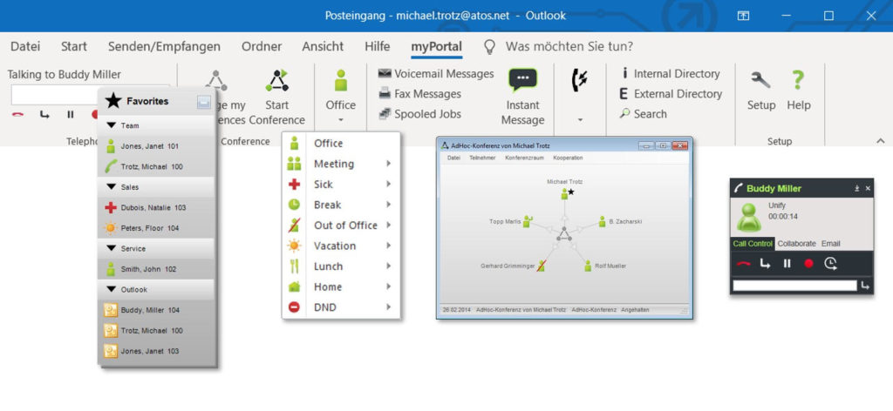Hang up call in ribbon telephony group
This screenshot has height=411, width=893.
click(17, 114)
